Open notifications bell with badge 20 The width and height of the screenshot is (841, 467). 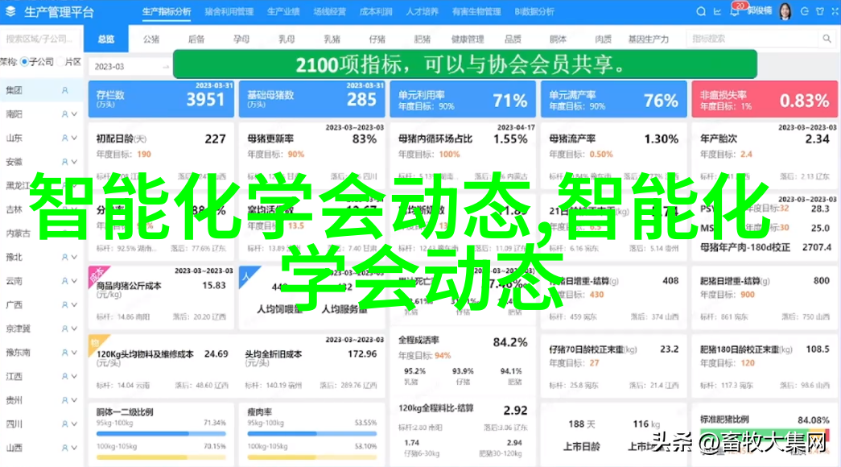click(734, 11)
